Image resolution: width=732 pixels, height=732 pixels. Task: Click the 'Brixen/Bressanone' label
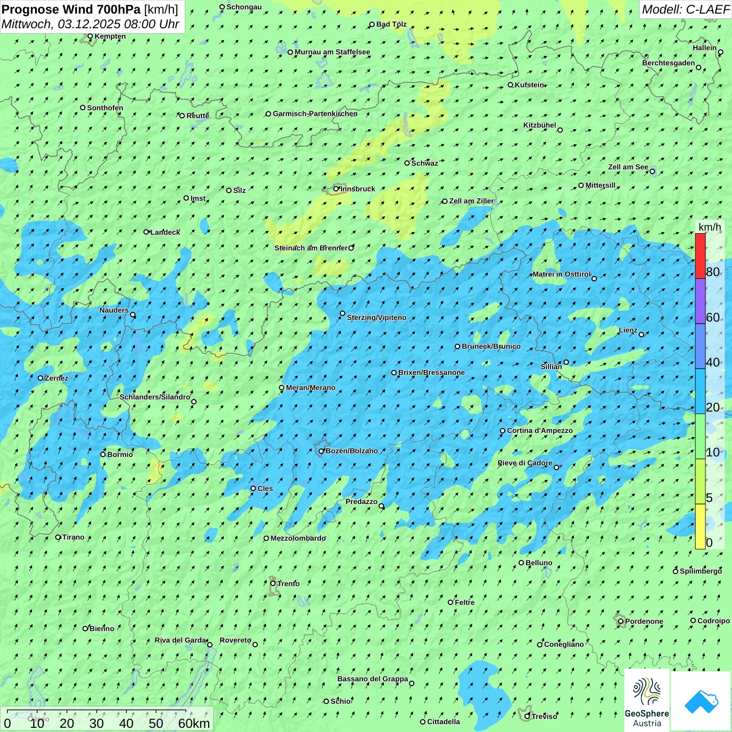point(431,372)
